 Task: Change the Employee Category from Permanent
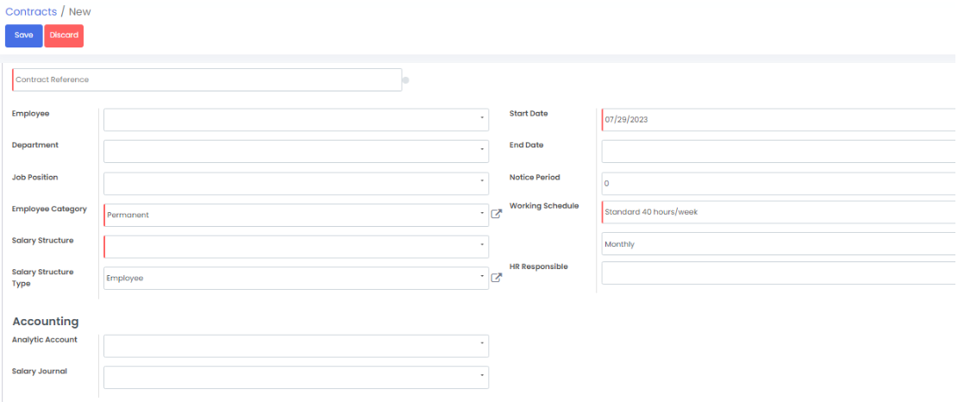[x=296, y=215]
